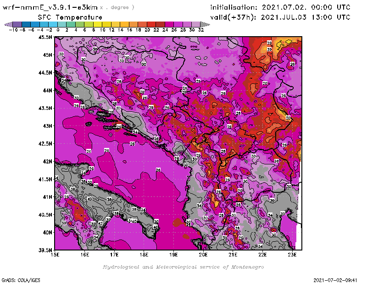Click the '15E' longitude axis label
The width and height of the screenshot is (367, 283).
(55, 255)
